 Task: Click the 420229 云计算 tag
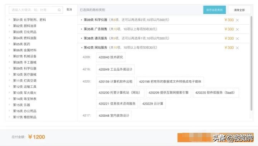(153, 104)
